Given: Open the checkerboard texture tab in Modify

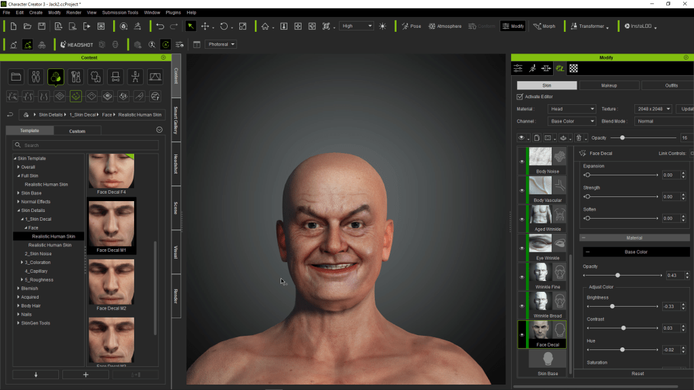Looking at the screenshot, I should point(573,68).
